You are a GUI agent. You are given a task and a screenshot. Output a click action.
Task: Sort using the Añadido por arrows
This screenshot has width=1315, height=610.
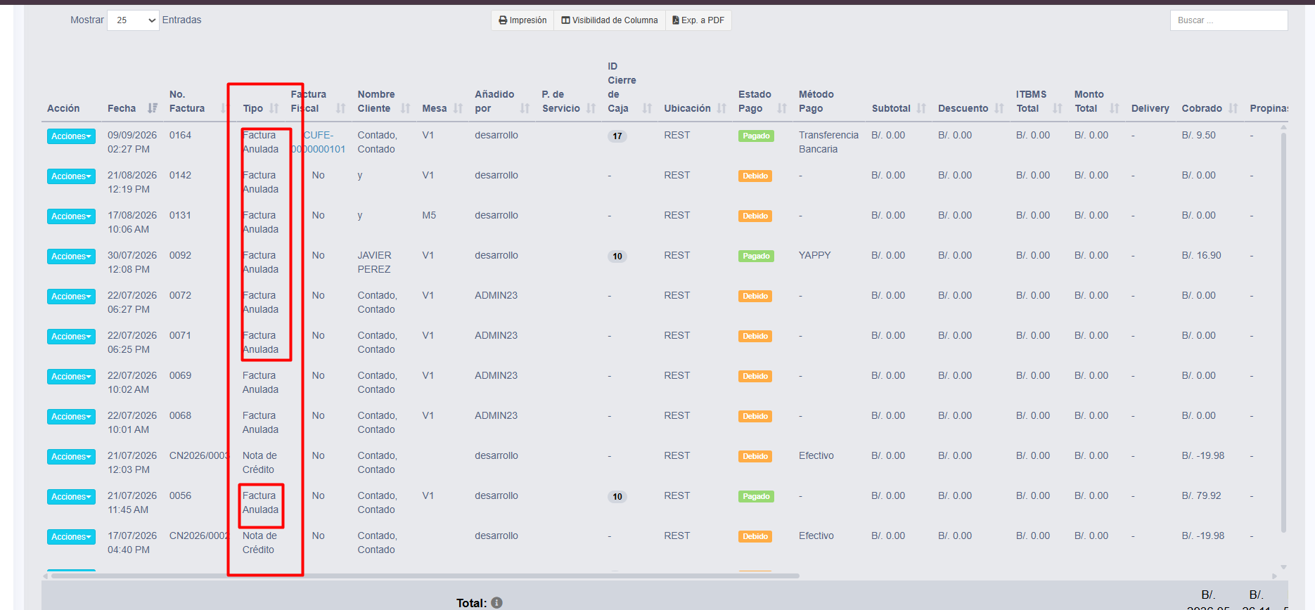(x=525, y=108)
